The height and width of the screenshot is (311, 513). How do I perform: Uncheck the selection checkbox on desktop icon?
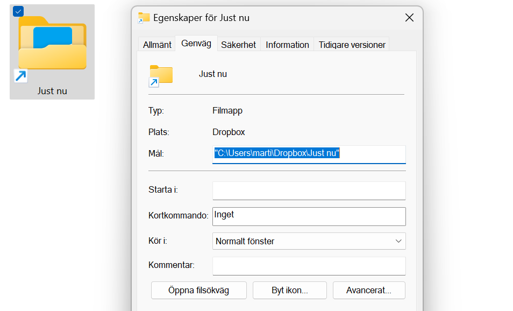coord(18,11)
